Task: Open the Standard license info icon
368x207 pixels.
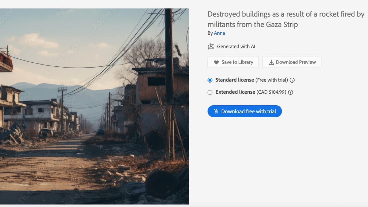Action: (292, 80)
